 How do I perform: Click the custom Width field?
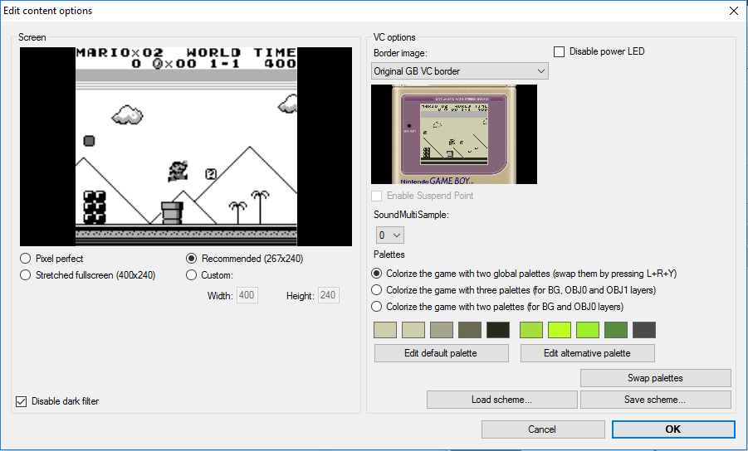coord(247,295)
